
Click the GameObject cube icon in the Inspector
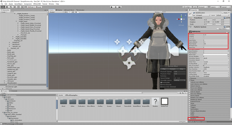pos(191,13)
